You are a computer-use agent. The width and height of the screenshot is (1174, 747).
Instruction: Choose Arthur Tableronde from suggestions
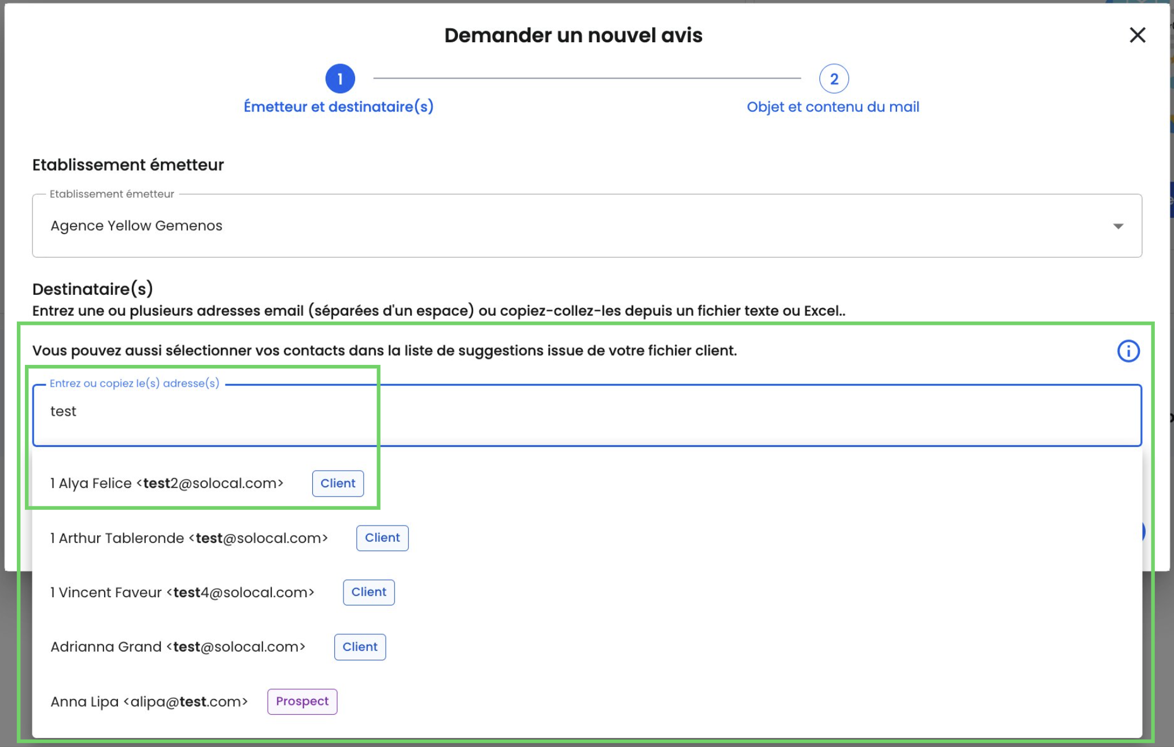click(x=189, y=538)
